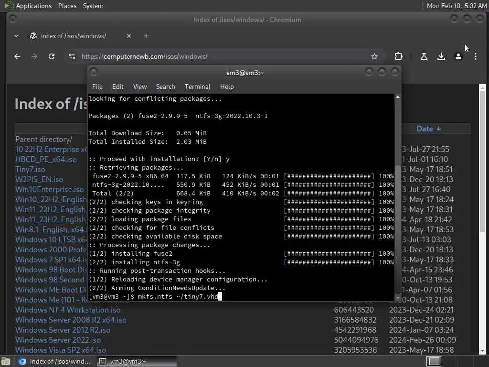
Task: Open Chrome Labs flask icon
Action: coord(424,56)
